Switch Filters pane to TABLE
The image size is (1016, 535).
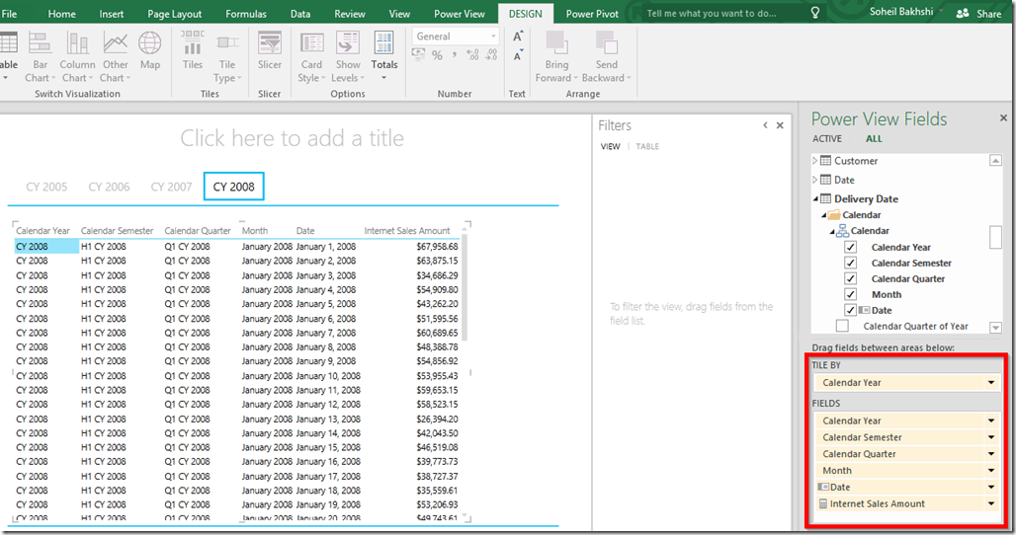[x=647, y=146]
